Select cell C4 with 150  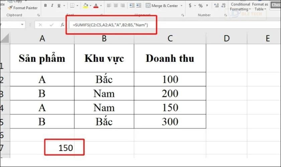(170, 108)
